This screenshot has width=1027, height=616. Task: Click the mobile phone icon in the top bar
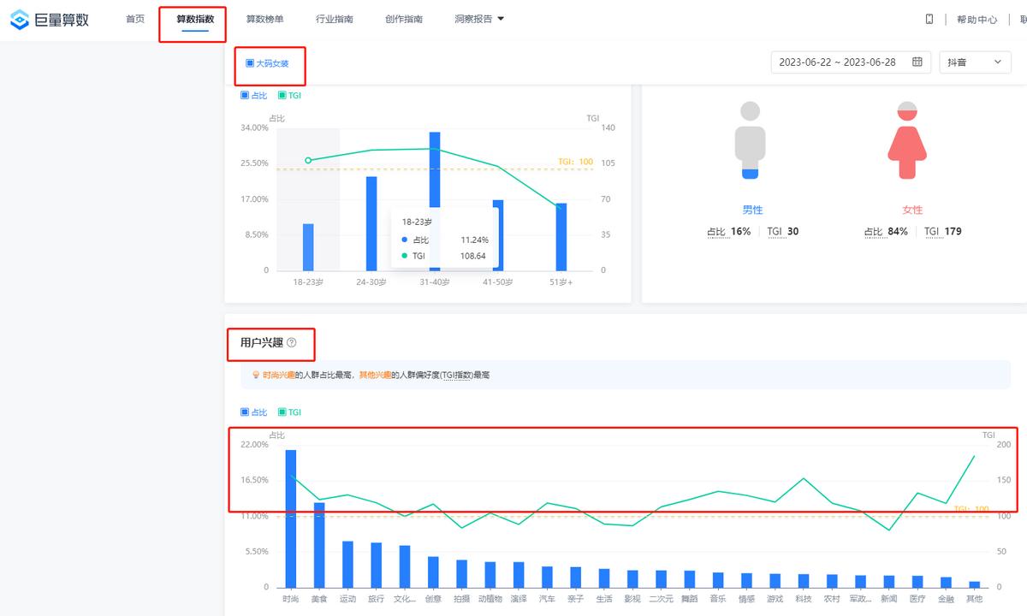coord(929,18)
